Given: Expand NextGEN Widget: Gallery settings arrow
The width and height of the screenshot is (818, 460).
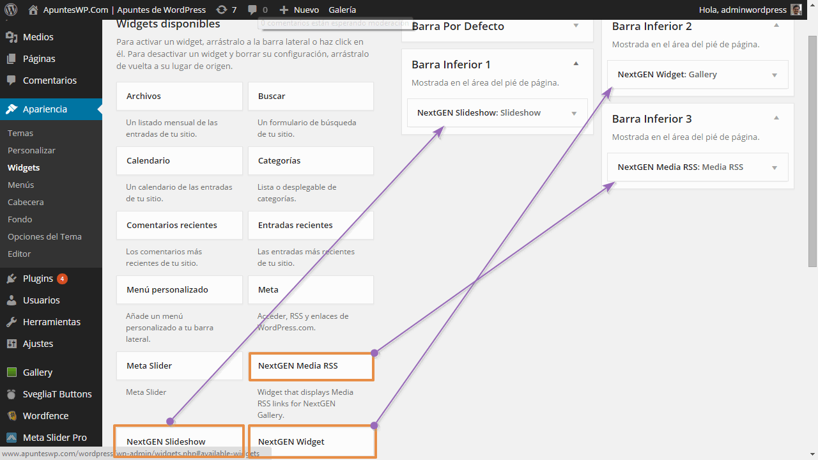Looking at the screenshot, I should [x=775, y=75].
